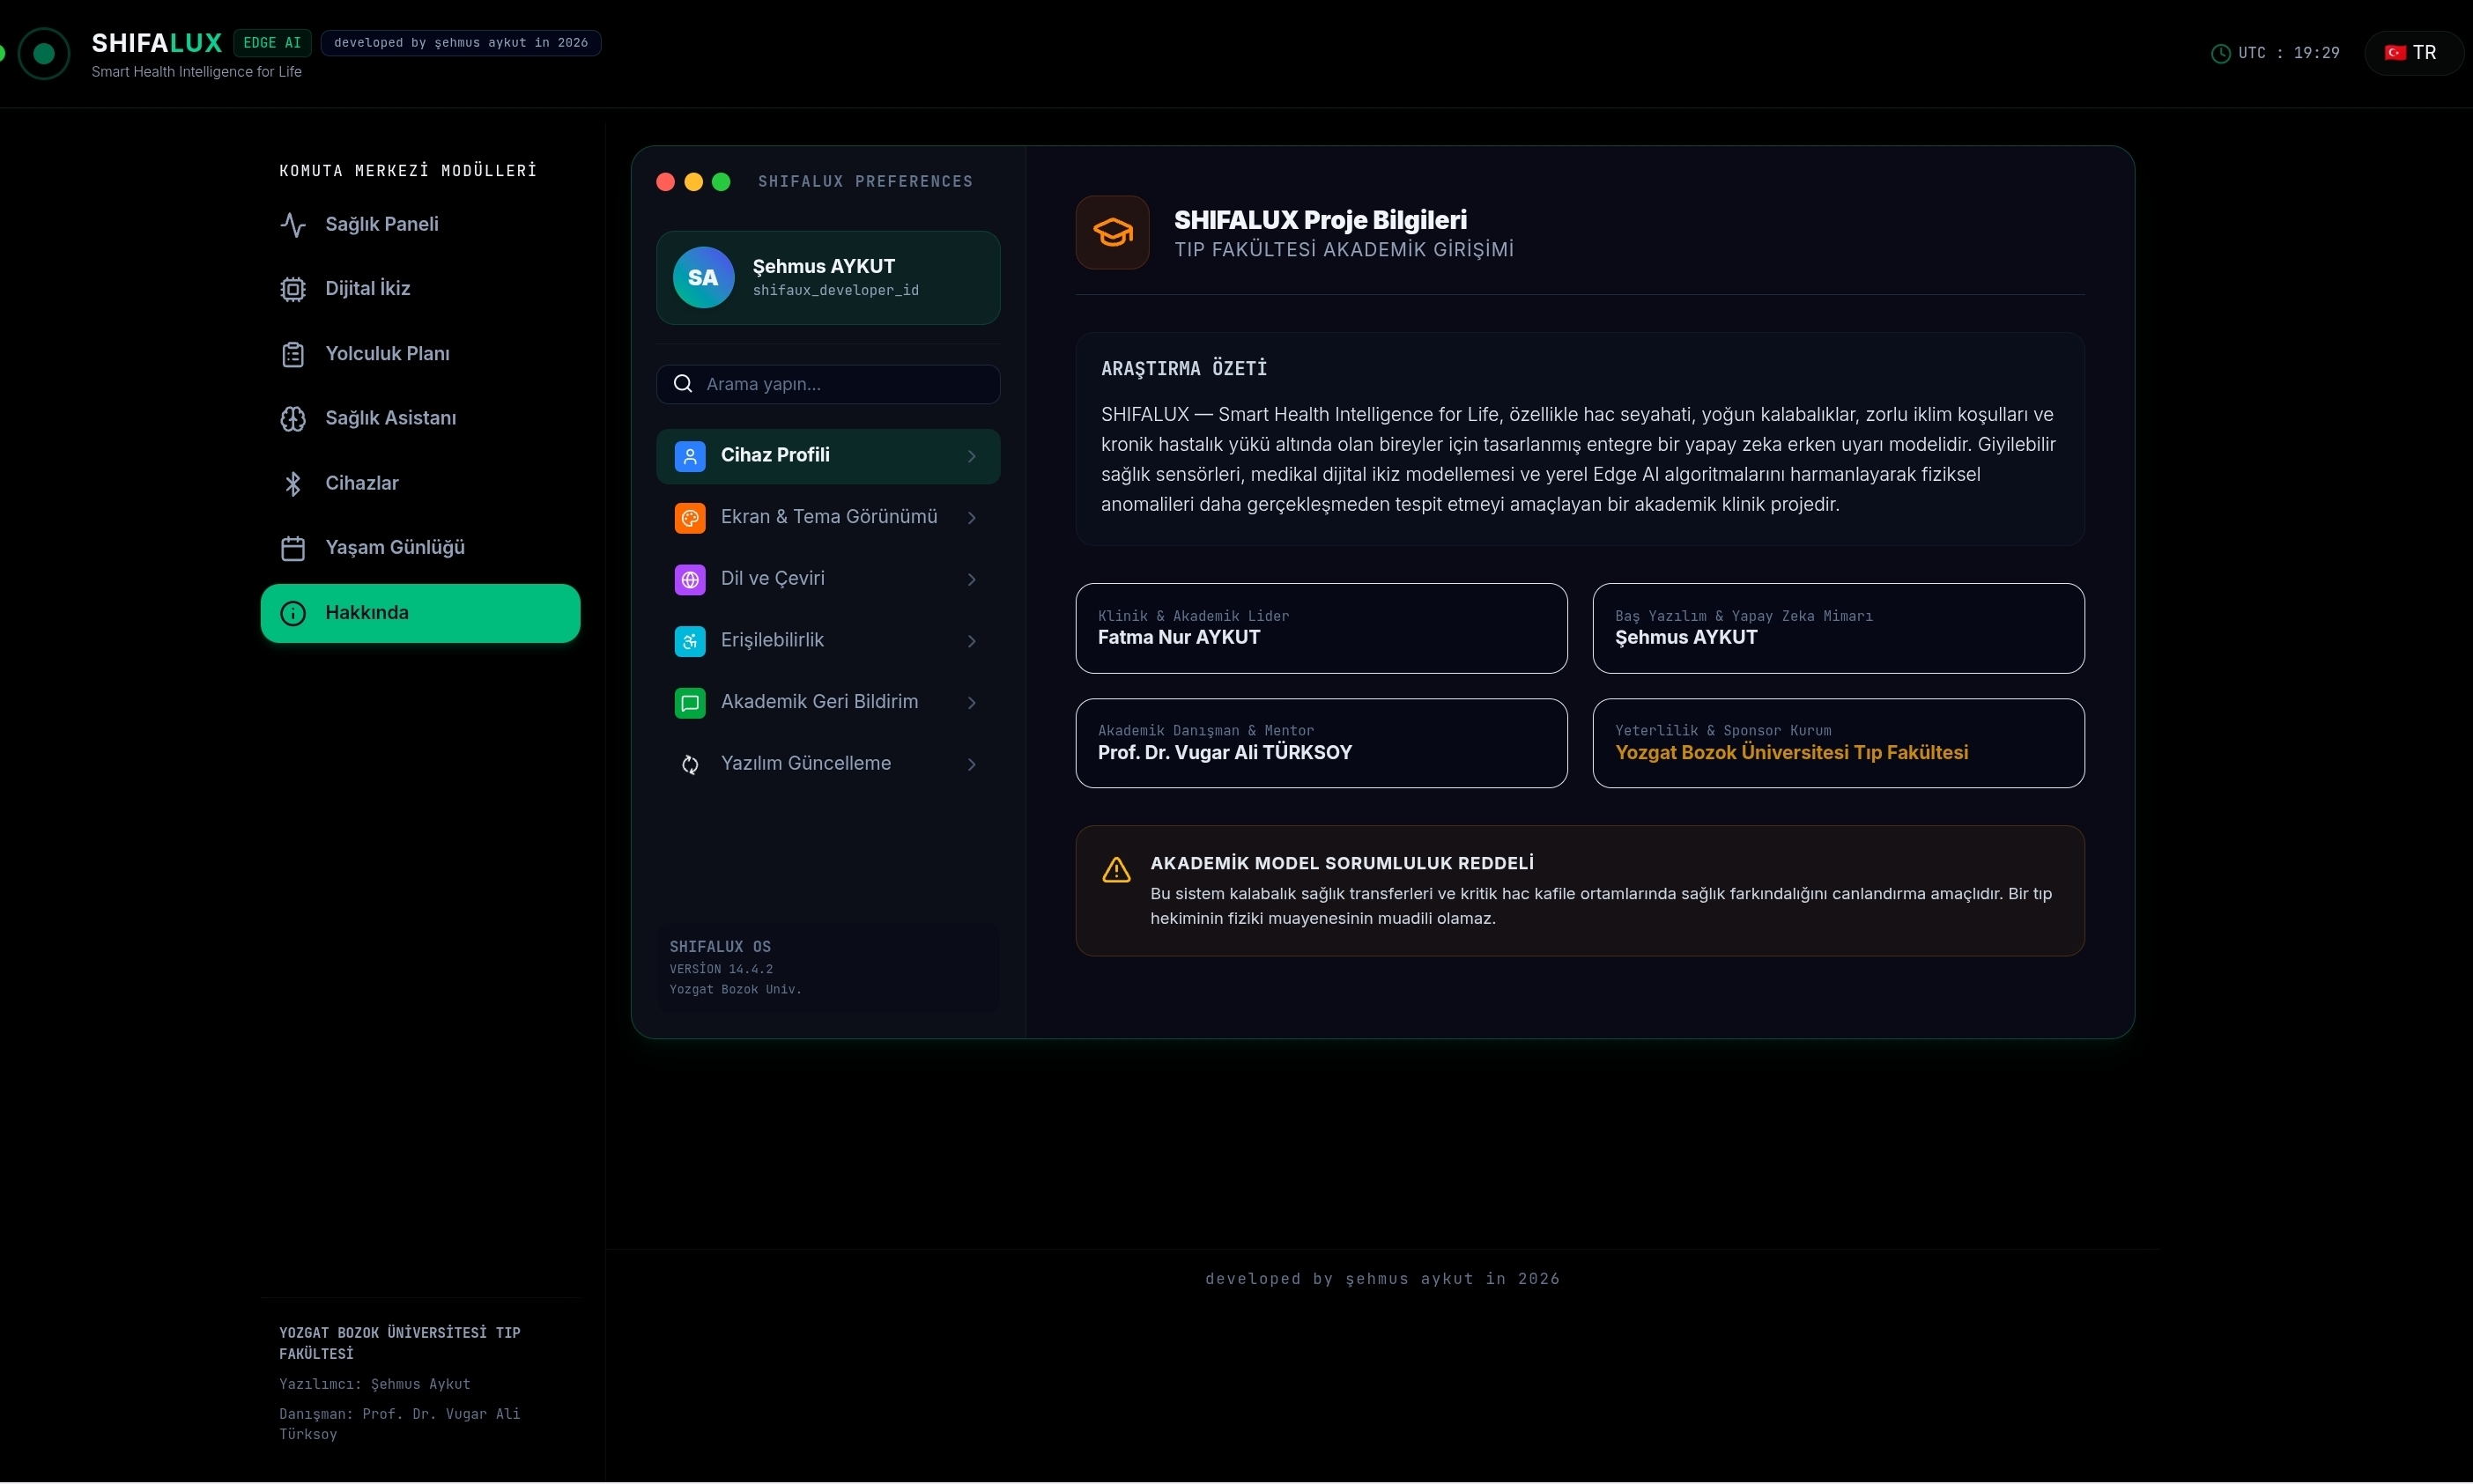The height and width of the screenshot is (1484, 2473).
Task: Expand Yazılım Güncelleme chevron
Action: point(972,765)
